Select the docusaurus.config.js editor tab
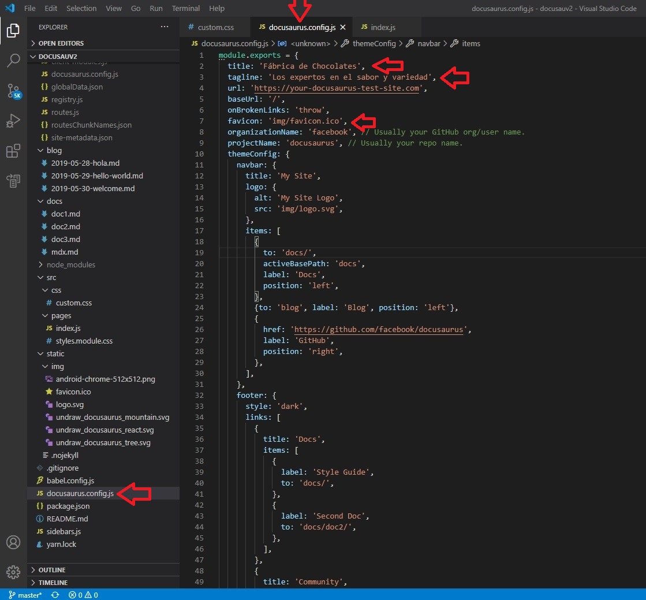 point(302,27)
